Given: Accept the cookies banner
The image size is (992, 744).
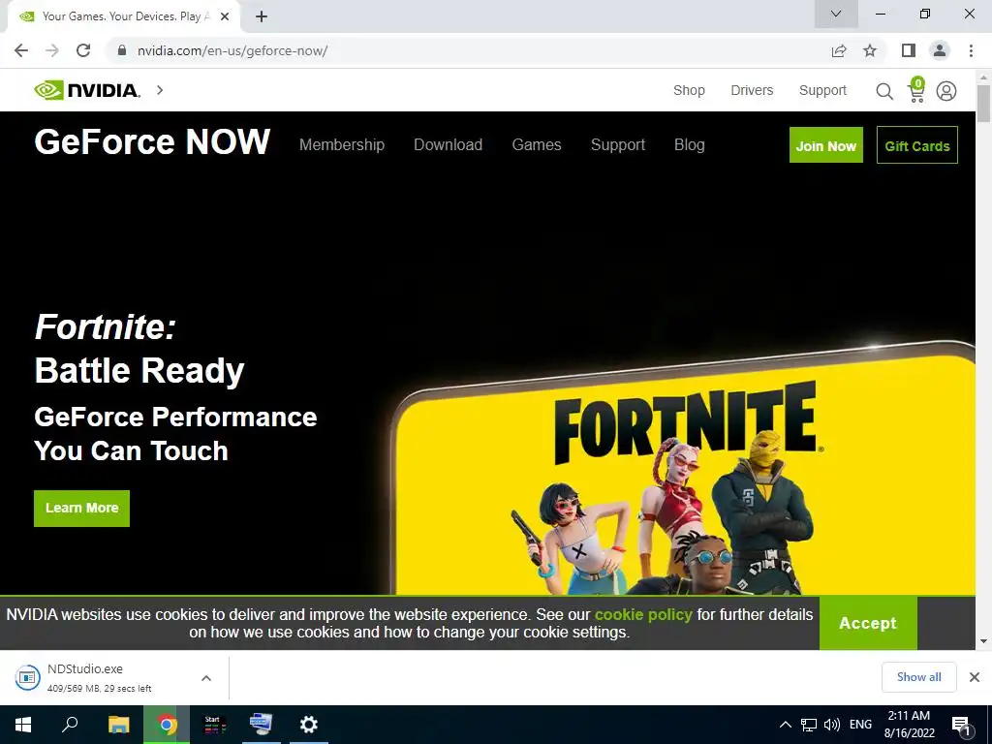Looking at the screenshot, I should coord(868,623).
